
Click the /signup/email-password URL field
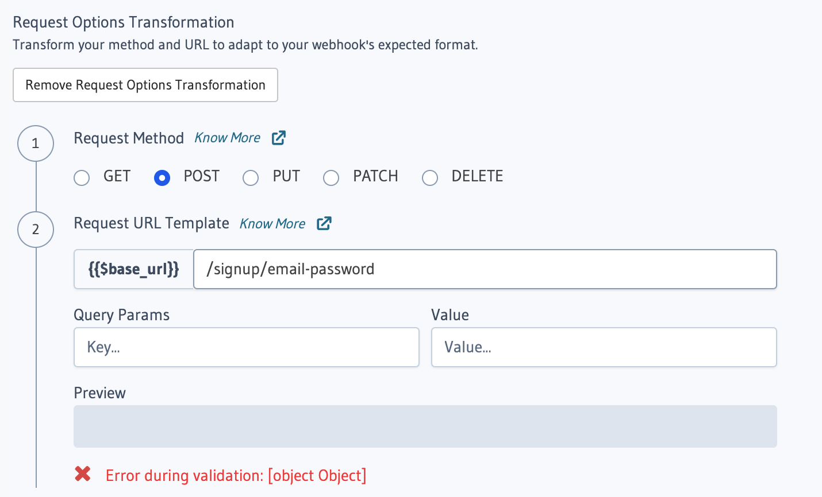point(485,269)
